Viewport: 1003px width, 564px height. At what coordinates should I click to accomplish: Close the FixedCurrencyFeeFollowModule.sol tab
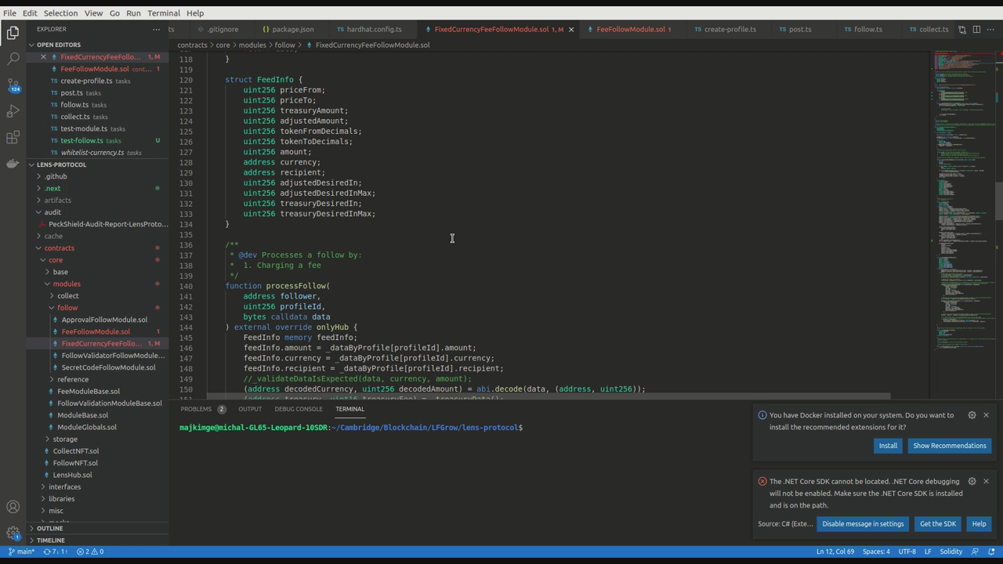571,29
